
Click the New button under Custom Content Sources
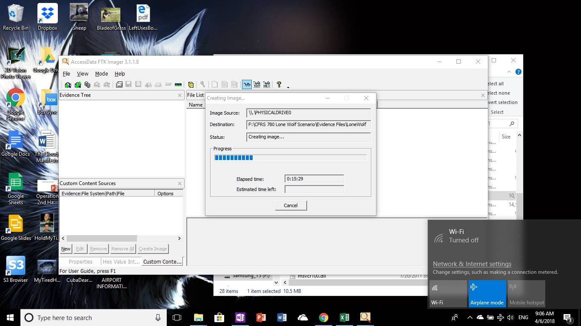66,249
